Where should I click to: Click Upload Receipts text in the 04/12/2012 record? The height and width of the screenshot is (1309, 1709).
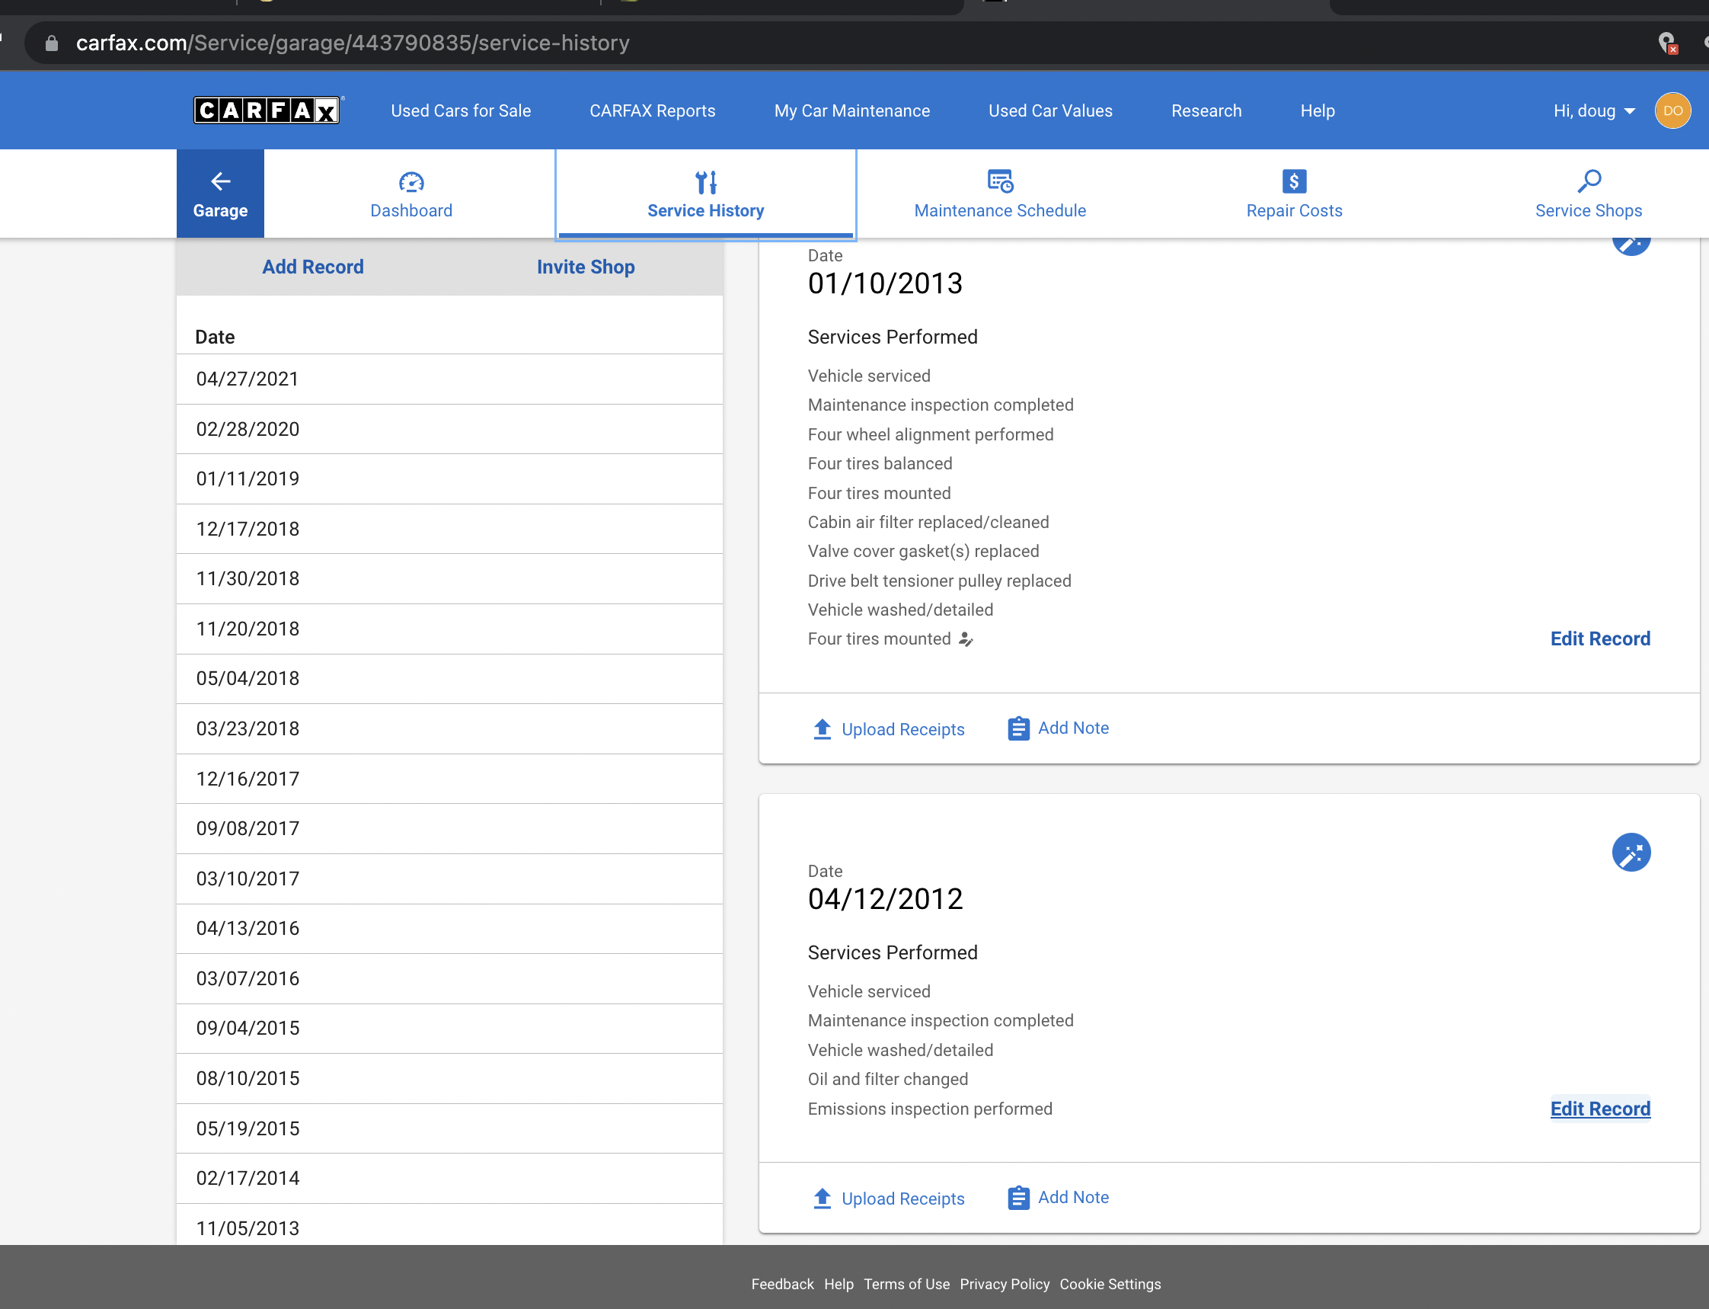coord(903,1199)
